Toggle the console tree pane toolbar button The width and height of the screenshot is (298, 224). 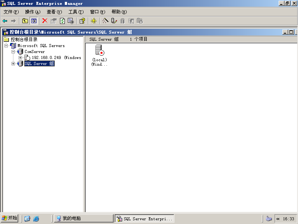[34, 21]
